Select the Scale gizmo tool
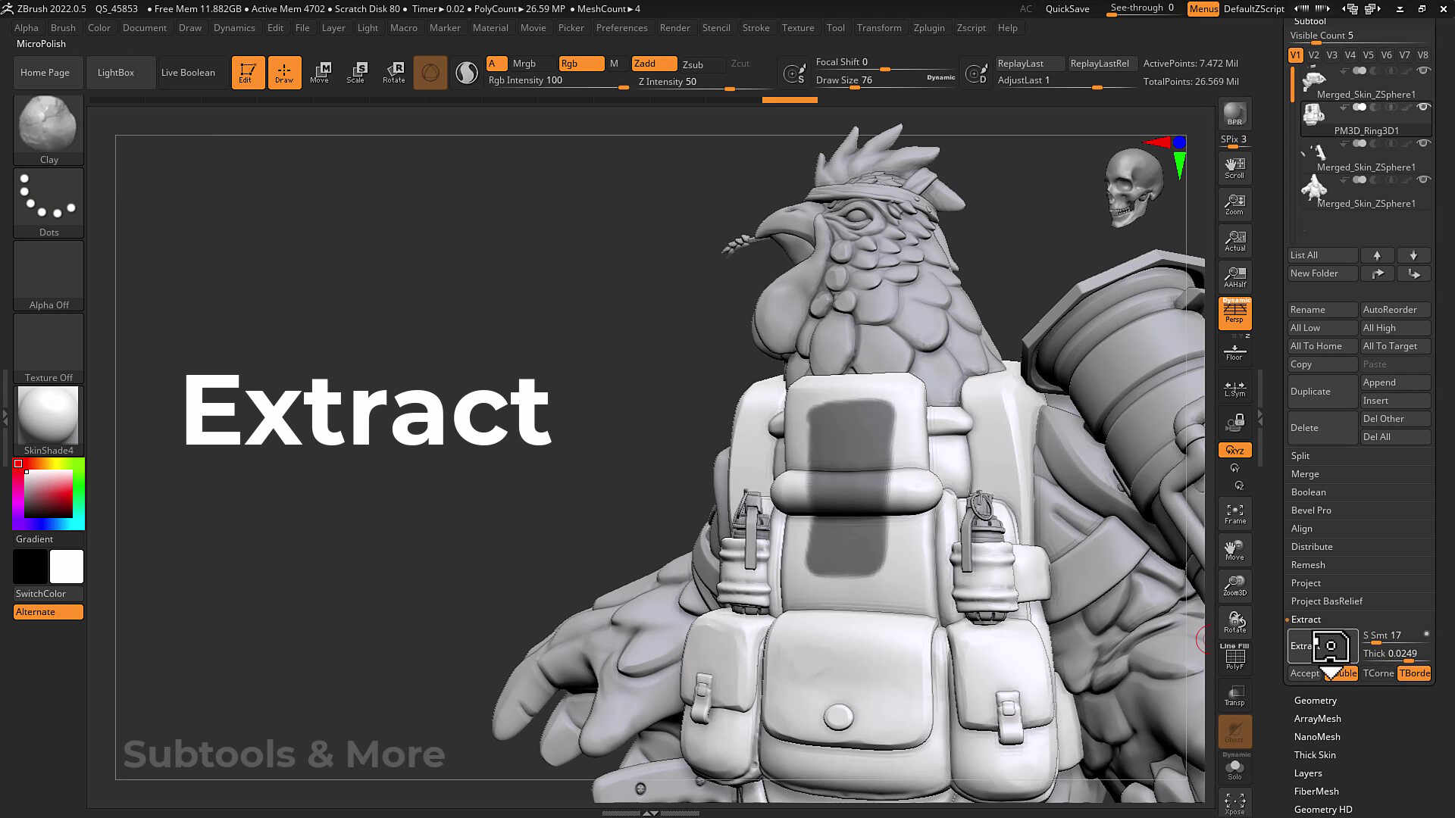This screenshot has width=1455, height=818. (357, 73)
